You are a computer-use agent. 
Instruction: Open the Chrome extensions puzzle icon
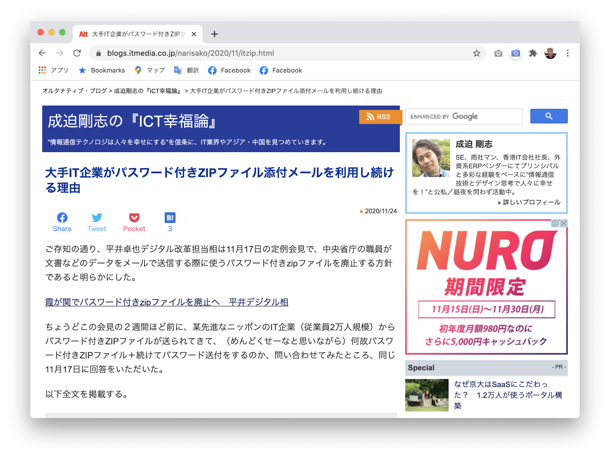[533, 53]
